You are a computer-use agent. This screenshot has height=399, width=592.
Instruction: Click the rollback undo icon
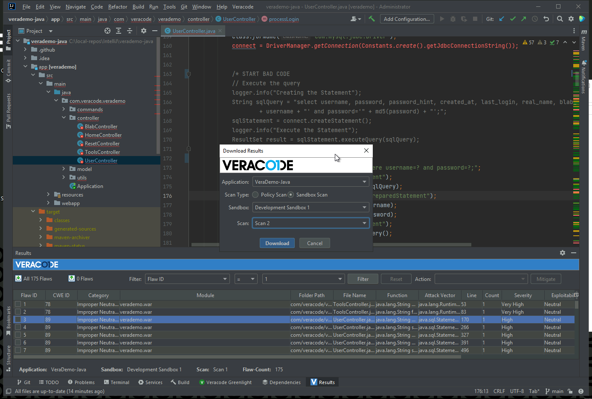(546, 19)
